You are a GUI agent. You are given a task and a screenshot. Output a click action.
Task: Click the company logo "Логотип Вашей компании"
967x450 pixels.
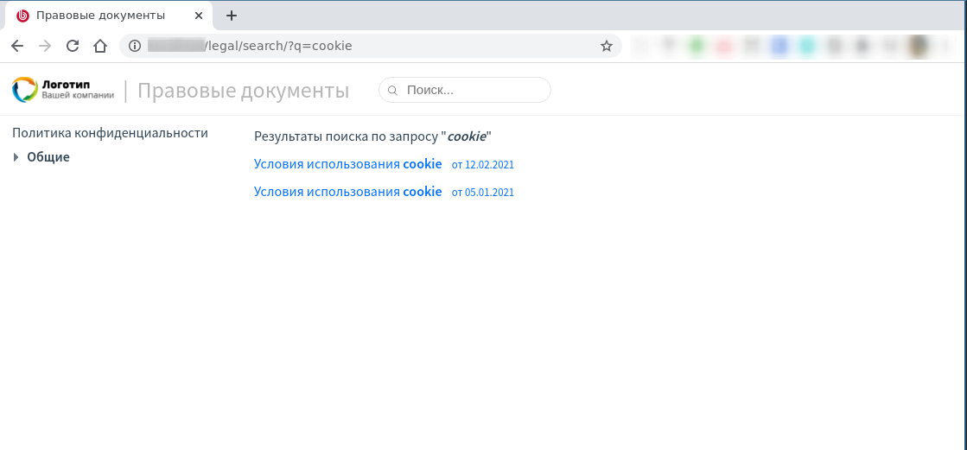tap(63, 90)
